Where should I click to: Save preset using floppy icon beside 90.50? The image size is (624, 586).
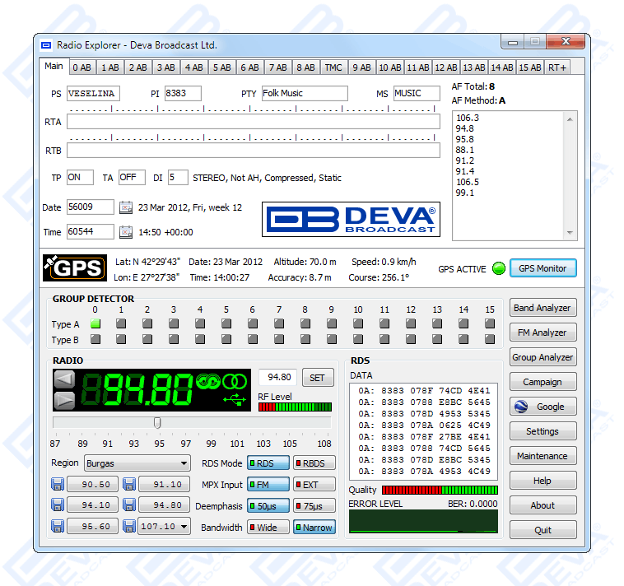[x=58, y=485]
